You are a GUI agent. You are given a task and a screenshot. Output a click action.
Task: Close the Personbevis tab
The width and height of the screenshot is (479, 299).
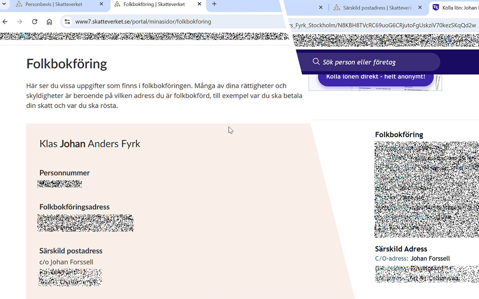point(101,4)
